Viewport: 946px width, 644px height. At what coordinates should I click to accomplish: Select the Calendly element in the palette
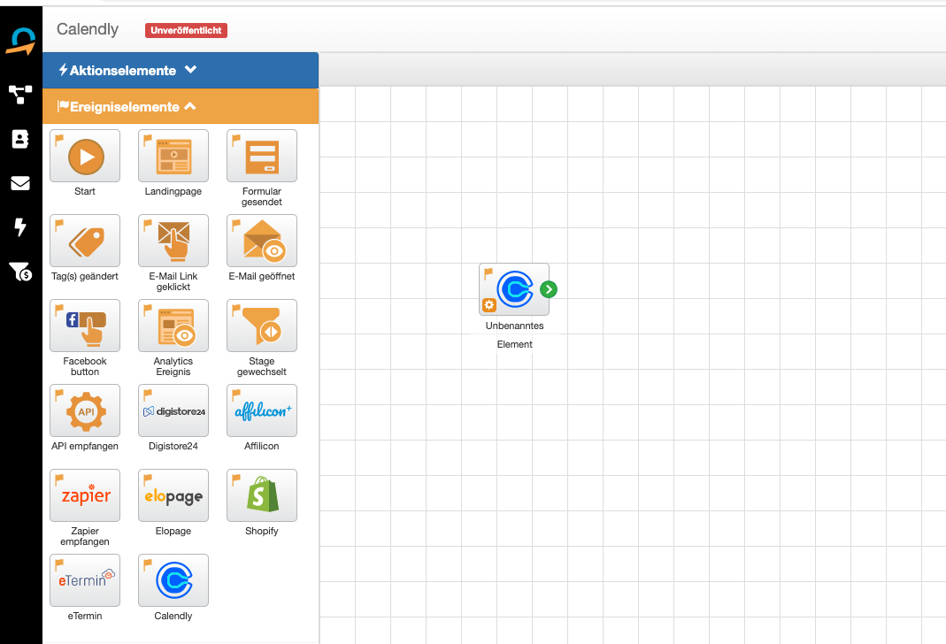point(173,580)
